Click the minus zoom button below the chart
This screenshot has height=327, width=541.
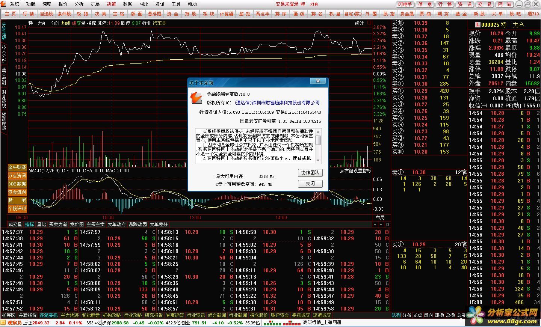click(381, 224)
